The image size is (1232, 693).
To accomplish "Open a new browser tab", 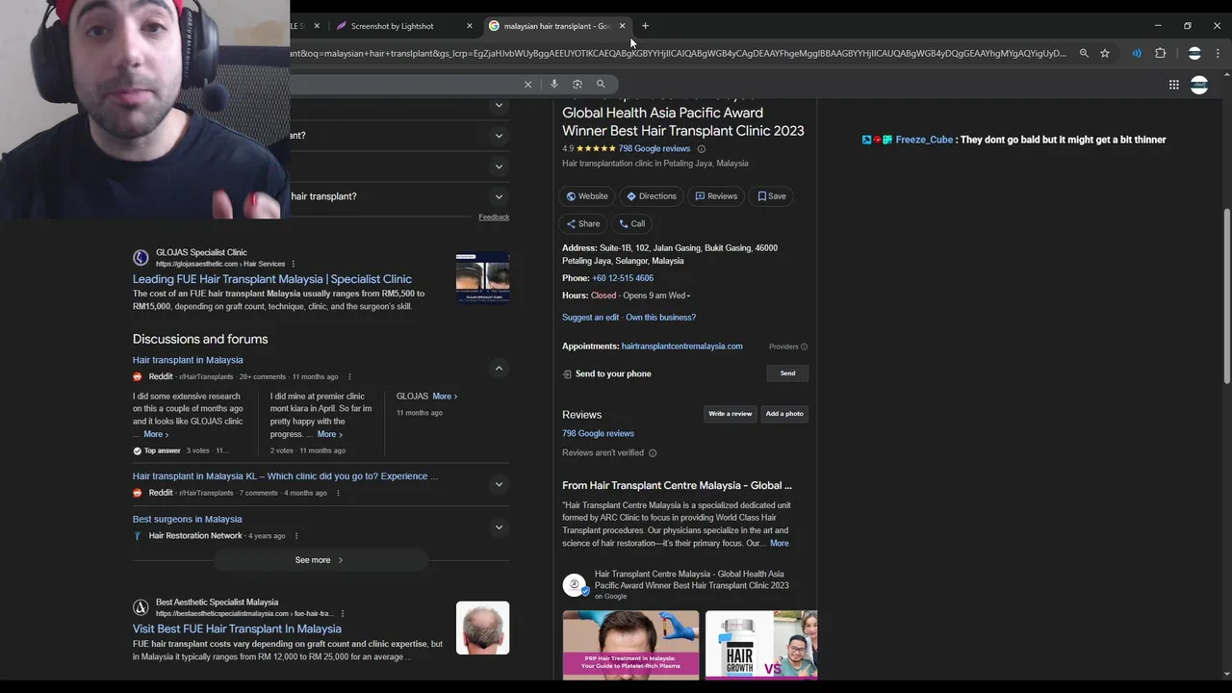I will tap(645, 26).
